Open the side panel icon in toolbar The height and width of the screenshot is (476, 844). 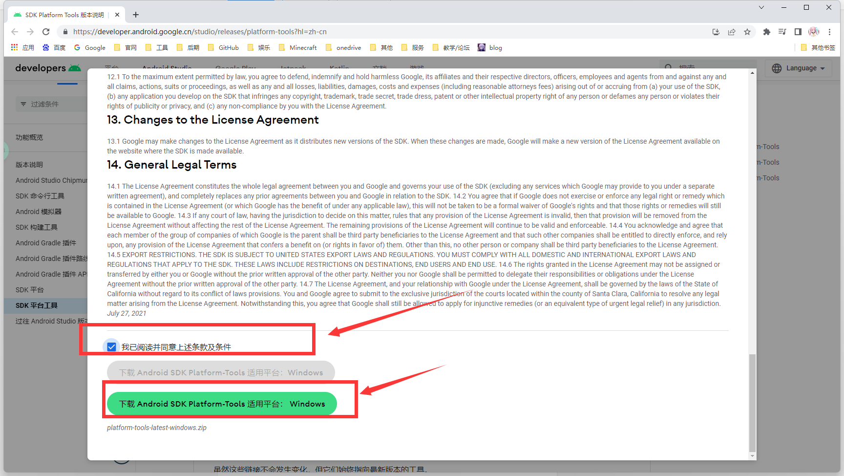pos(798,32)
